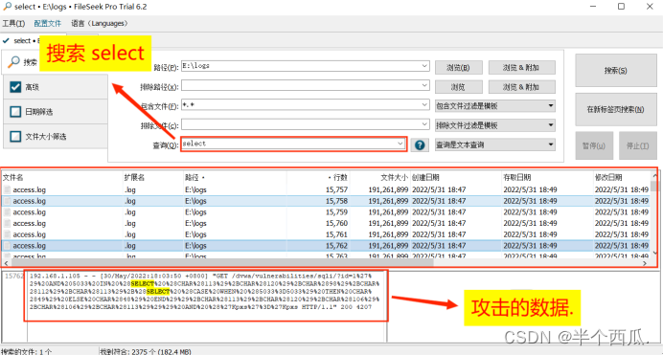Open the 查询是文本查询 dropdown
This screenshot has width=663, height=355.
(x=494, y=144)
